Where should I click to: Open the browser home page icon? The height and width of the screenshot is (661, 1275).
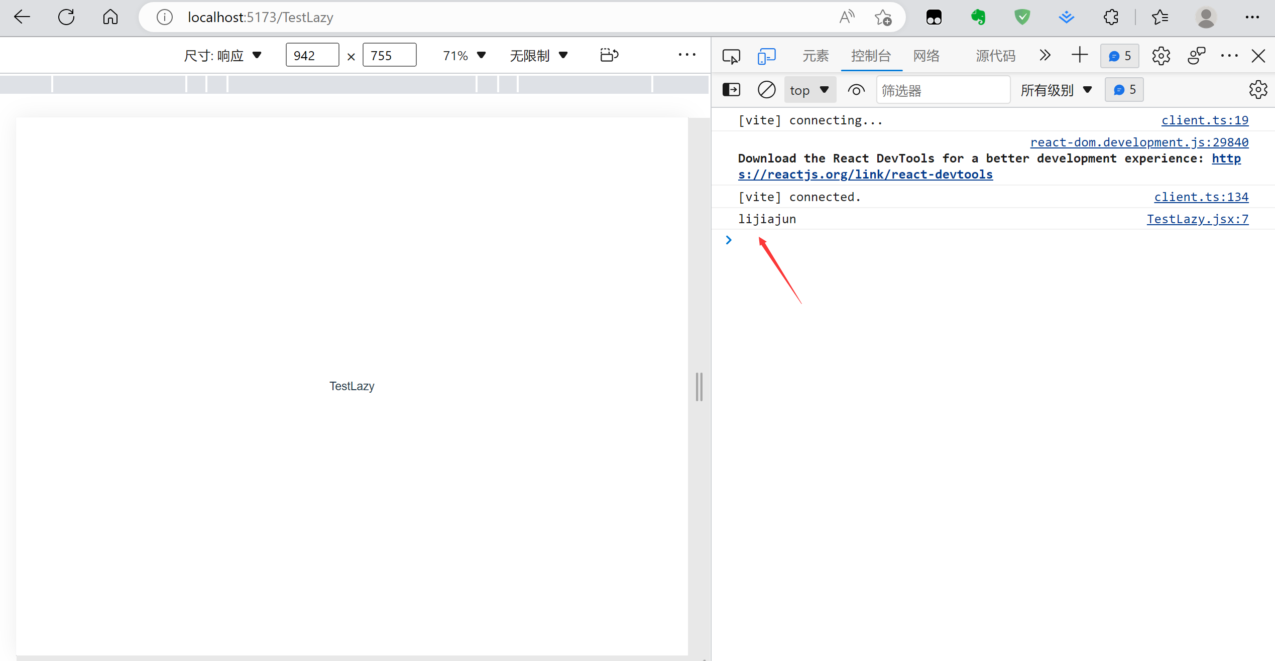[110, 17]
